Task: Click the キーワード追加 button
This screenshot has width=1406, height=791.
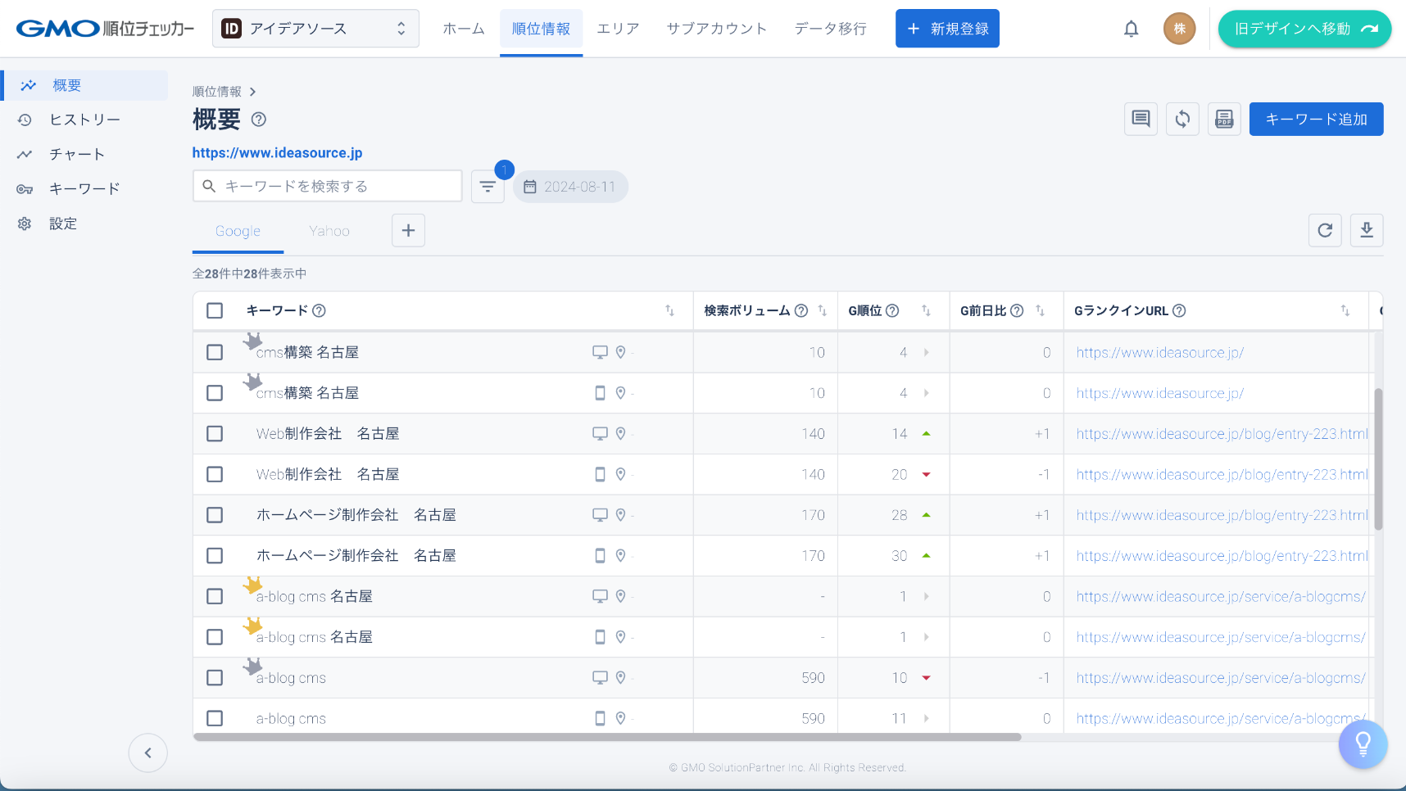Action: point(1316,120)
